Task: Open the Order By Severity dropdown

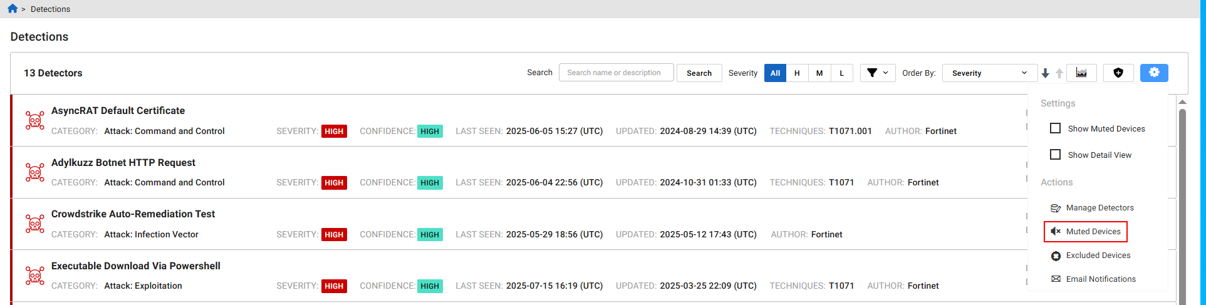Action: [989, 73]
